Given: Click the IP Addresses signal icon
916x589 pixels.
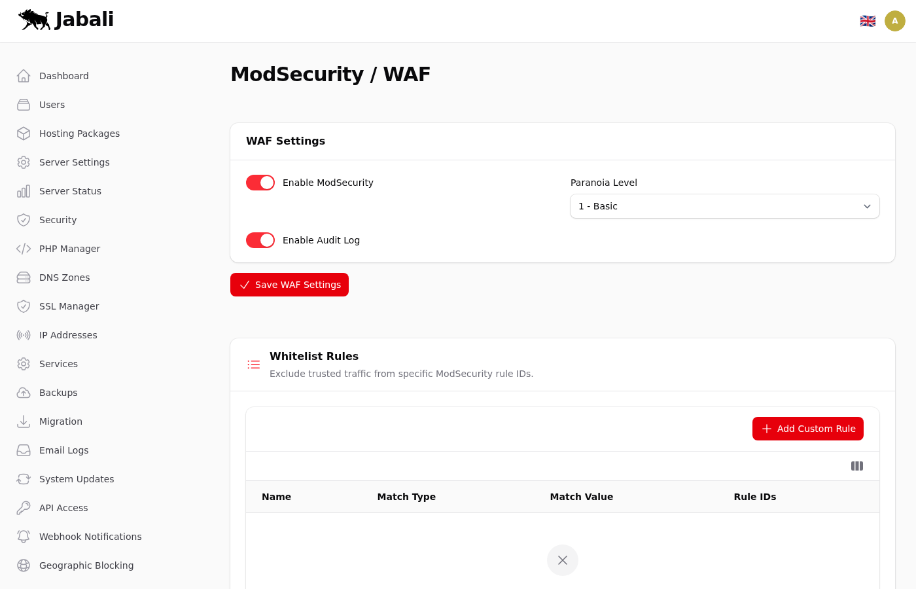Looking at the screenshot, I should (x=24, y=335).
